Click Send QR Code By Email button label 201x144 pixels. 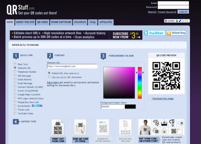[80, 140]
